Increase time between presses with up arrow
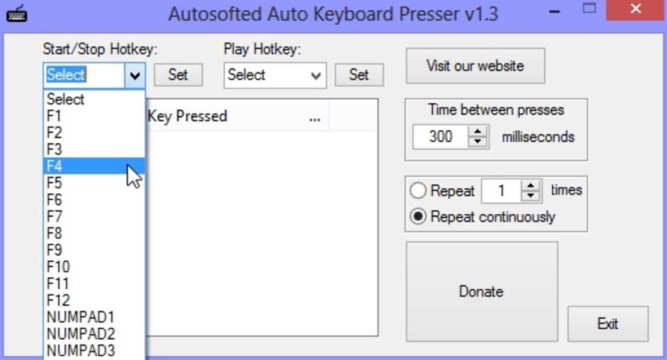 tap(478, 131)
